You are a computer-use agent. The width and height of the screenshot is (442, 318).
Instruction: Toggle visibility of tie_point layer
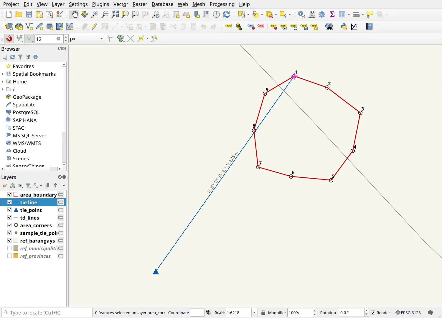click(x=9, y=210)
